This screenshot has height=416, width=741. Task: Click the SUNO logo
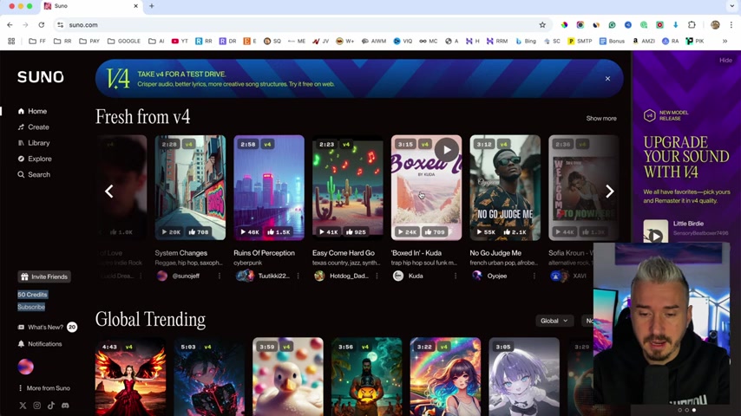pos(41,77)
